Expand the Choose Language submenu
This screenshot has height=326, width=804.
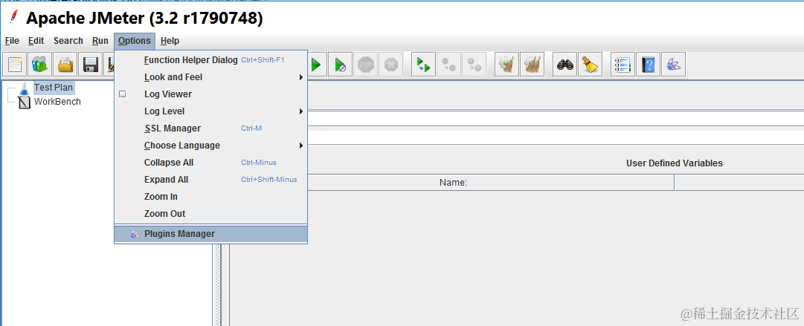coord(210,146)
